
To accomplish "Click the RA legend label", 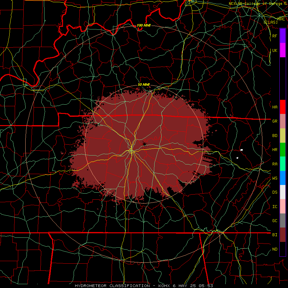I will (275, 164).
